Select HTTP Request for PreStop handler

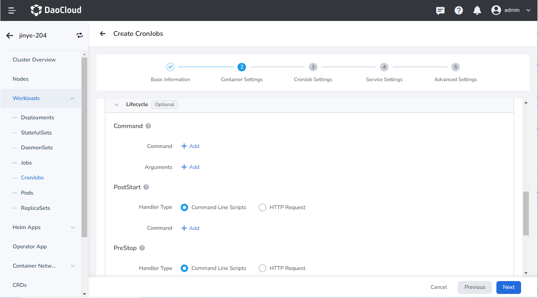[263, 268]
